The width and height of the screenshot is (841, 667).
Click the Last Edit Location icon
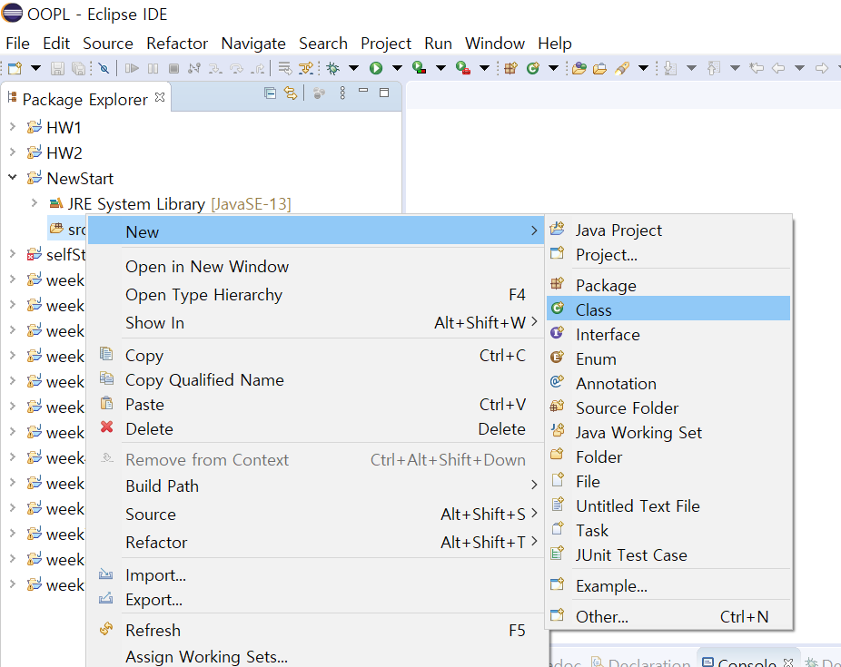click(x=757, y=68)
